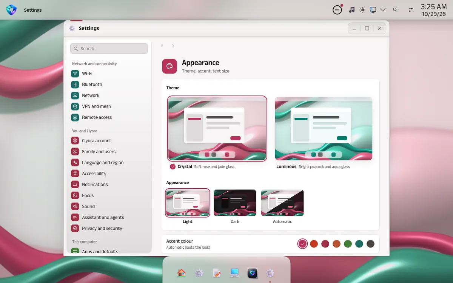Open the network computer tray icon

373,10
